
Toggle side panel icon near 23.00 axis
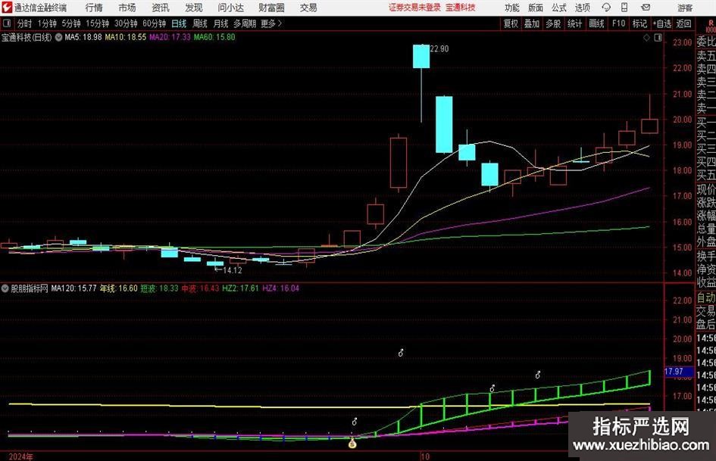point(658,38)
